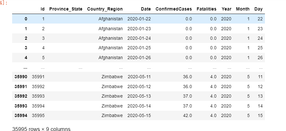The height and width of the screenshot is (131, 286).
Task: Click Afghanistan in row index 2
Action: click(111, 38)
